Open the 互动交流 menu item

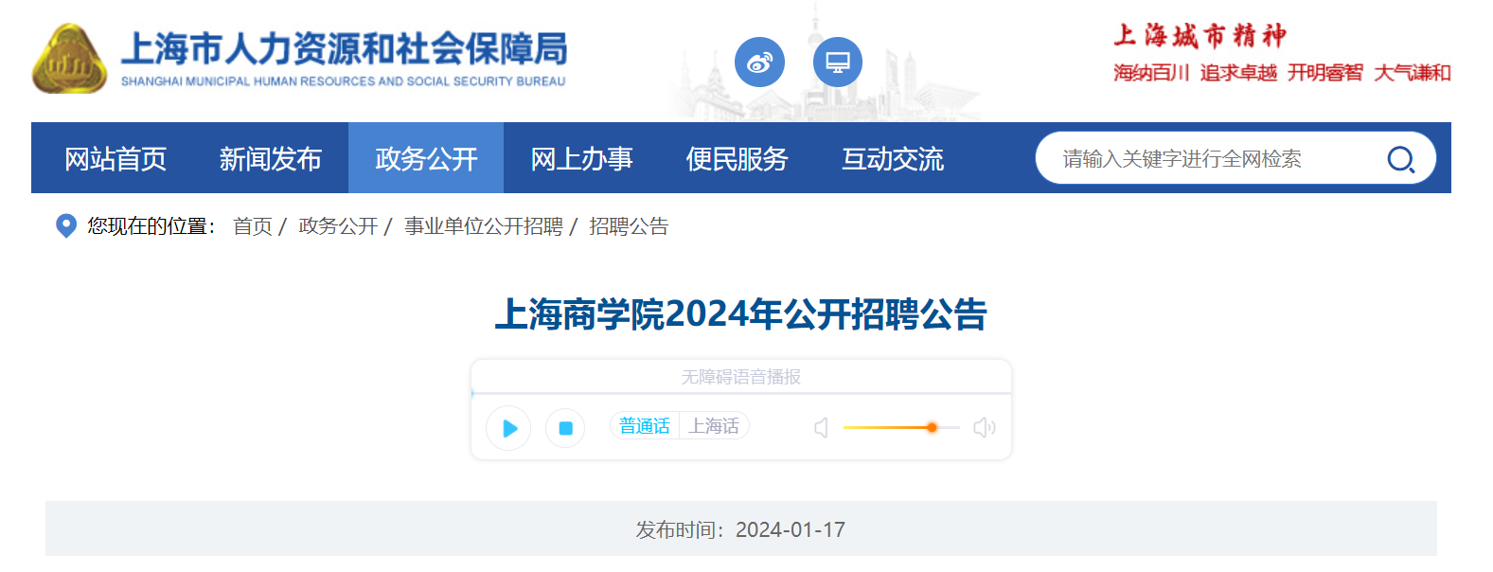coord(893,158)
